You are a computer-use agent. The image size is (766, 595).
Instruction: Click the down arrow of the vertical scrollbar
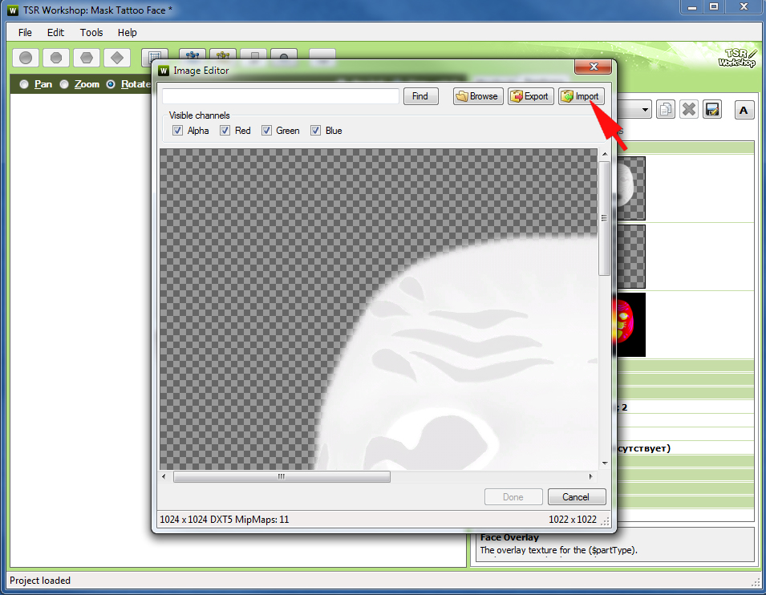point(605,463)
